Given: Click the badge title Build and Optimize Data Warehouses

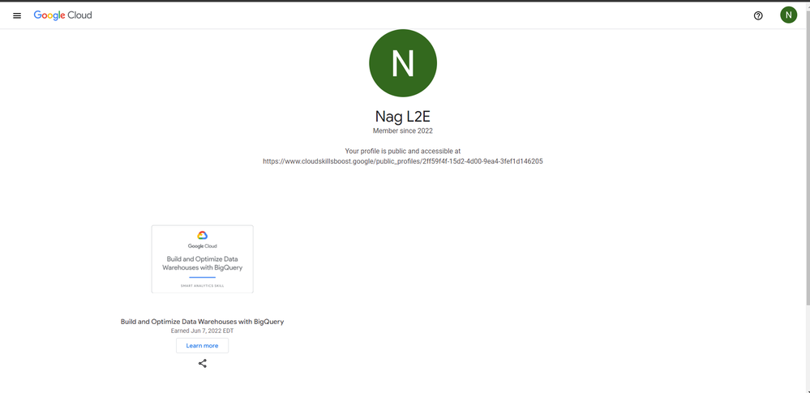Looking at the screenshot, I should pos(202,321).
